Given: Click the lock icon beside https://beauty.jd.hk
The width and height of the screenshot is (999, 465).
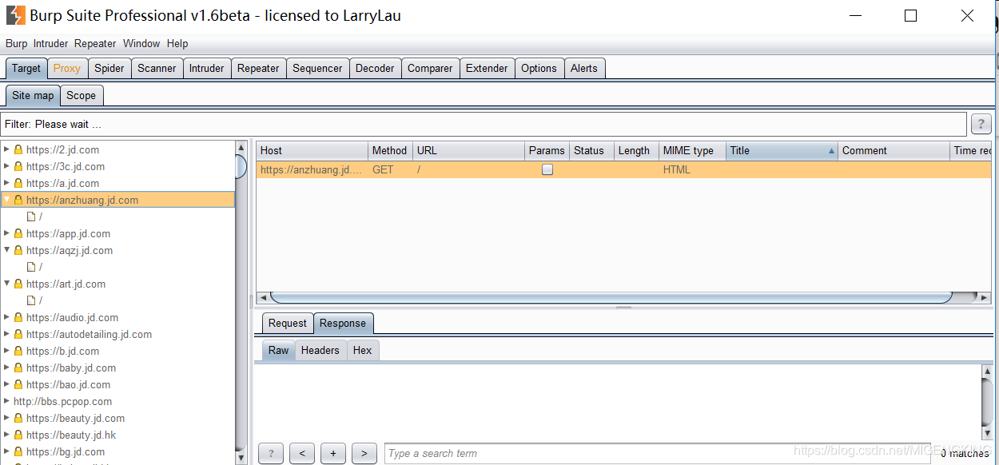Looking at the screenshot, I should (18, 435).
